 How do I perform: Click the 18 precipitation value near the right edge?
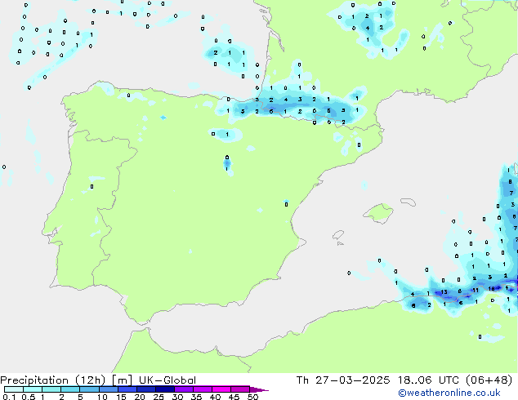pos(492,288)
